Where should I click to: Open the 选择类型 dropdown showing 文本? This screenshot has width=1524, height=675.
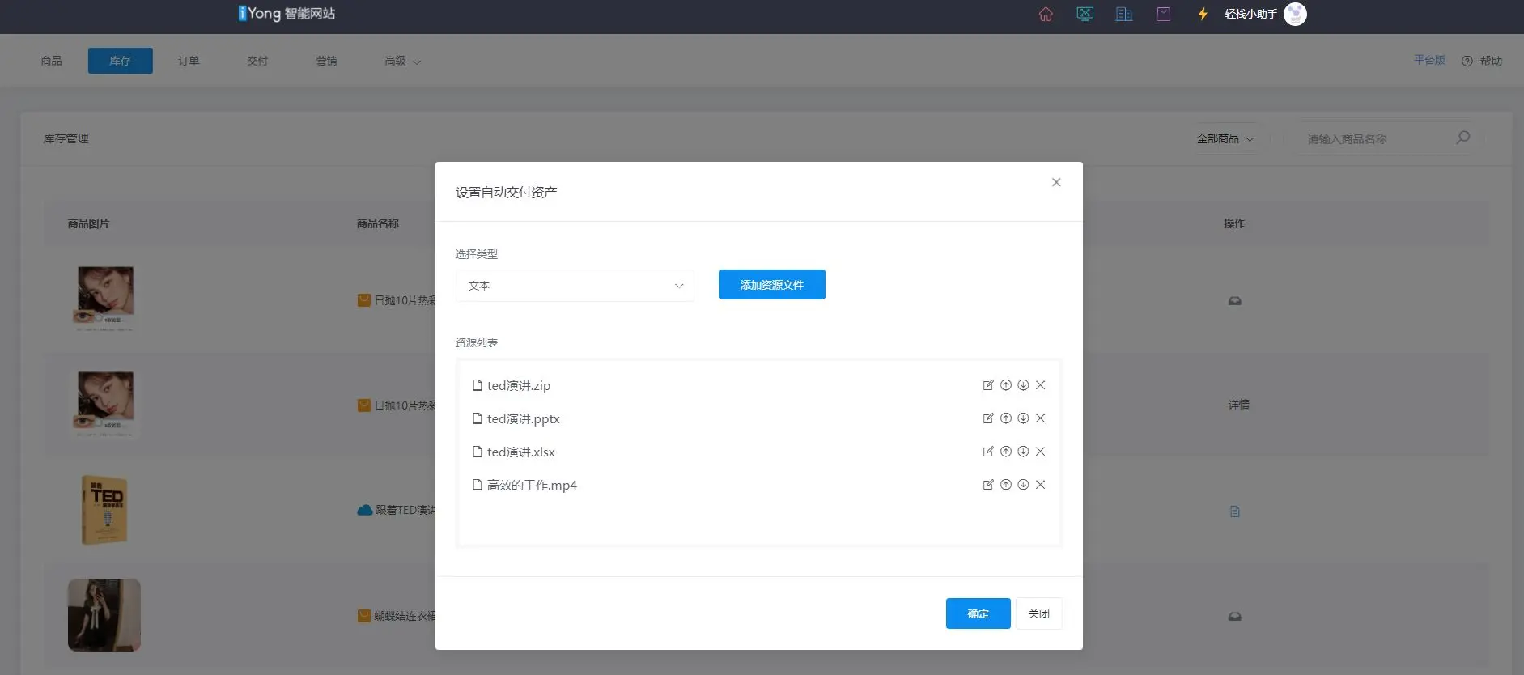[x=575, y=286]
